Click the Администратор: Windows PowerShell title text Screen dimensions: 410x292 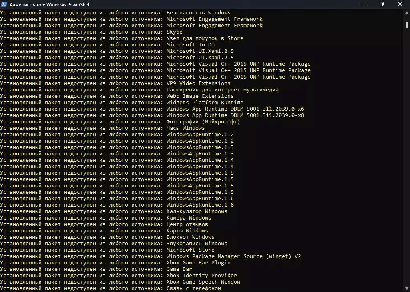click(53, 5)
